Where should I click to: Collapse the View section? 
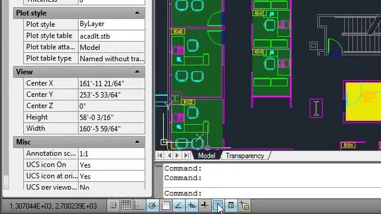pyautogui.click(x=137, y=71)
